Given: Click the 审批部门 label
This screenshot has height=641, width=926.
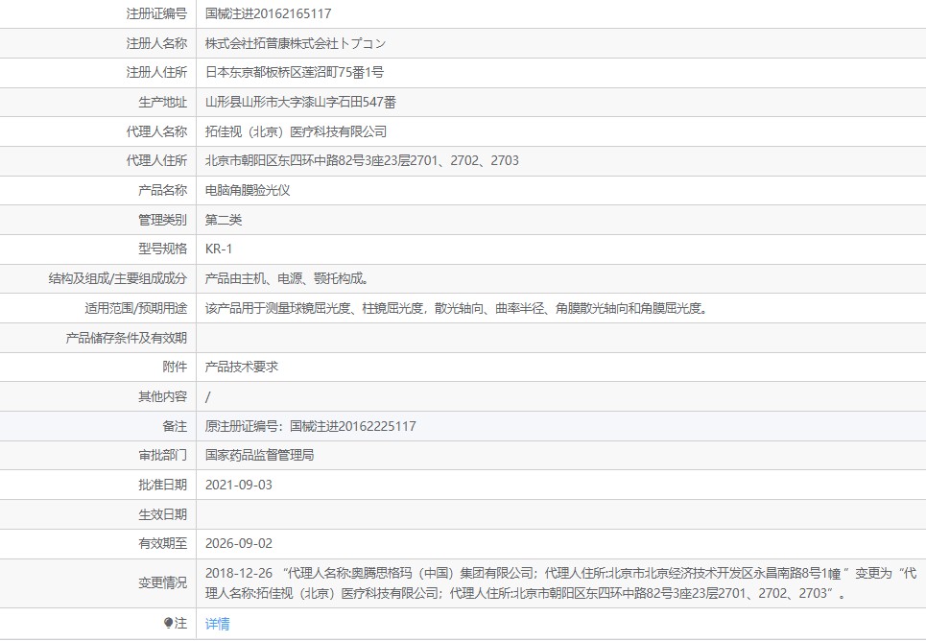Looking at the screenshot, I should pos(162,455).
